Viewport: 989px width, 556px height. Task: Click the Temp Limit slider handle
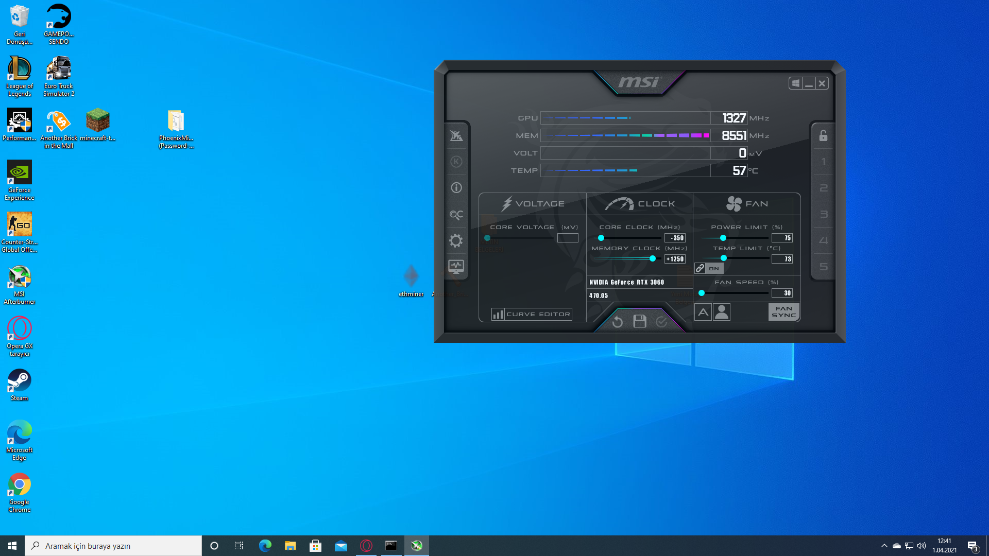[x=724, y=258]
